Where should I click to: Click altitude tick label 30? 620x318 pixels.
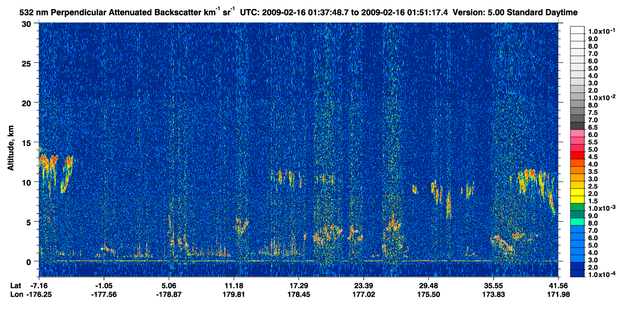pyautogui.click(x=27, y=23)
